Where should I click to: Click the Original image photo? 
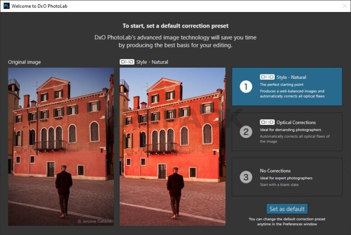pos(61,147)
